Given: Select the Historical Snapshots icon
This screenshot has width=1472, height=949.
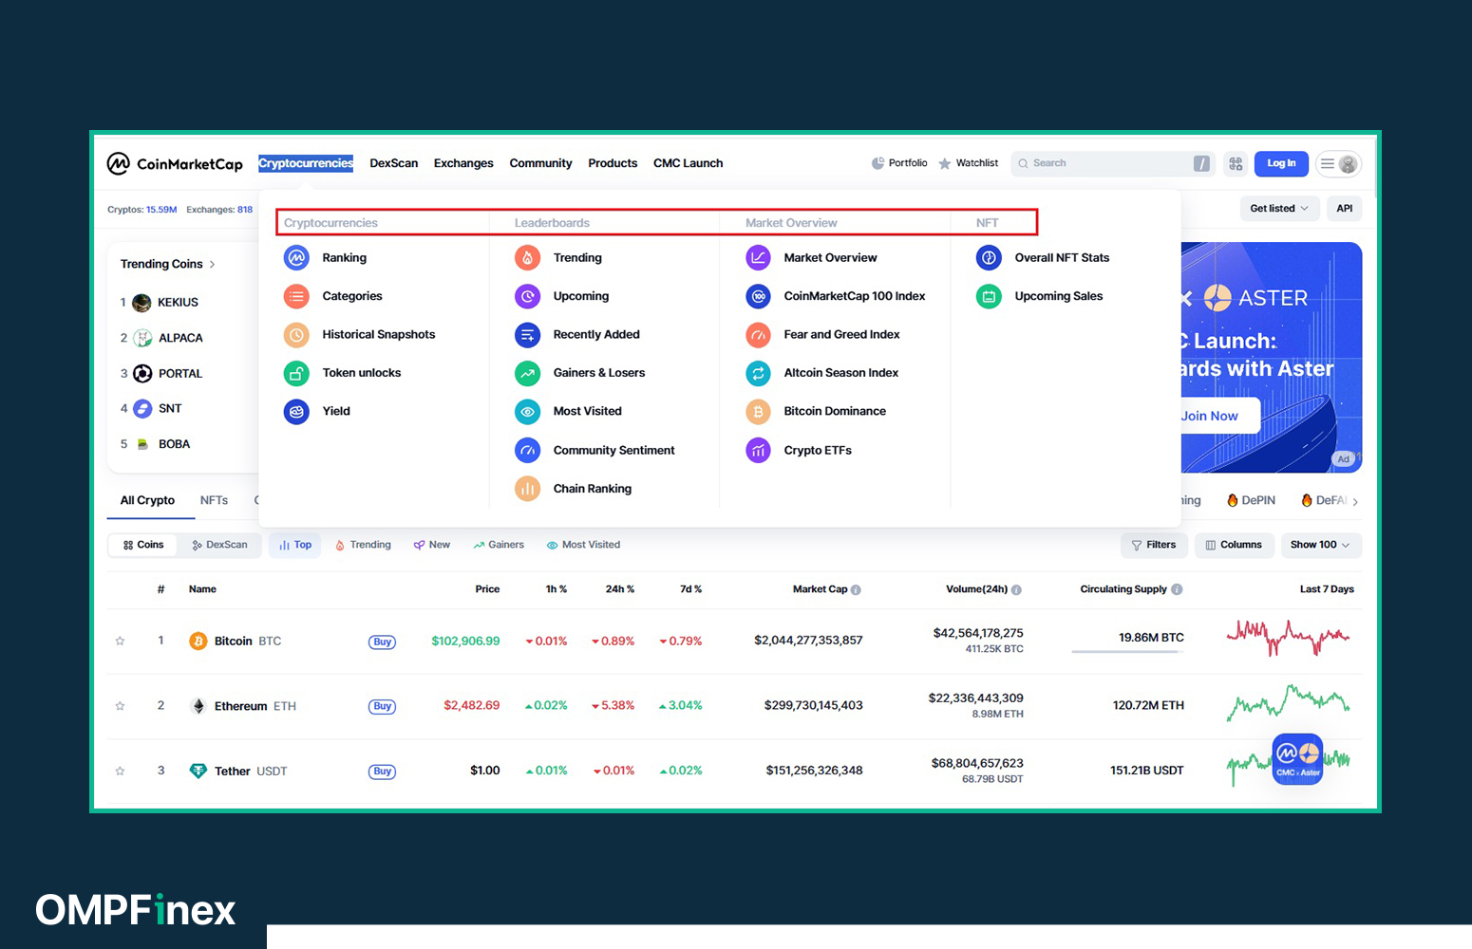Looking at the screenshot, I should [296, 334].
